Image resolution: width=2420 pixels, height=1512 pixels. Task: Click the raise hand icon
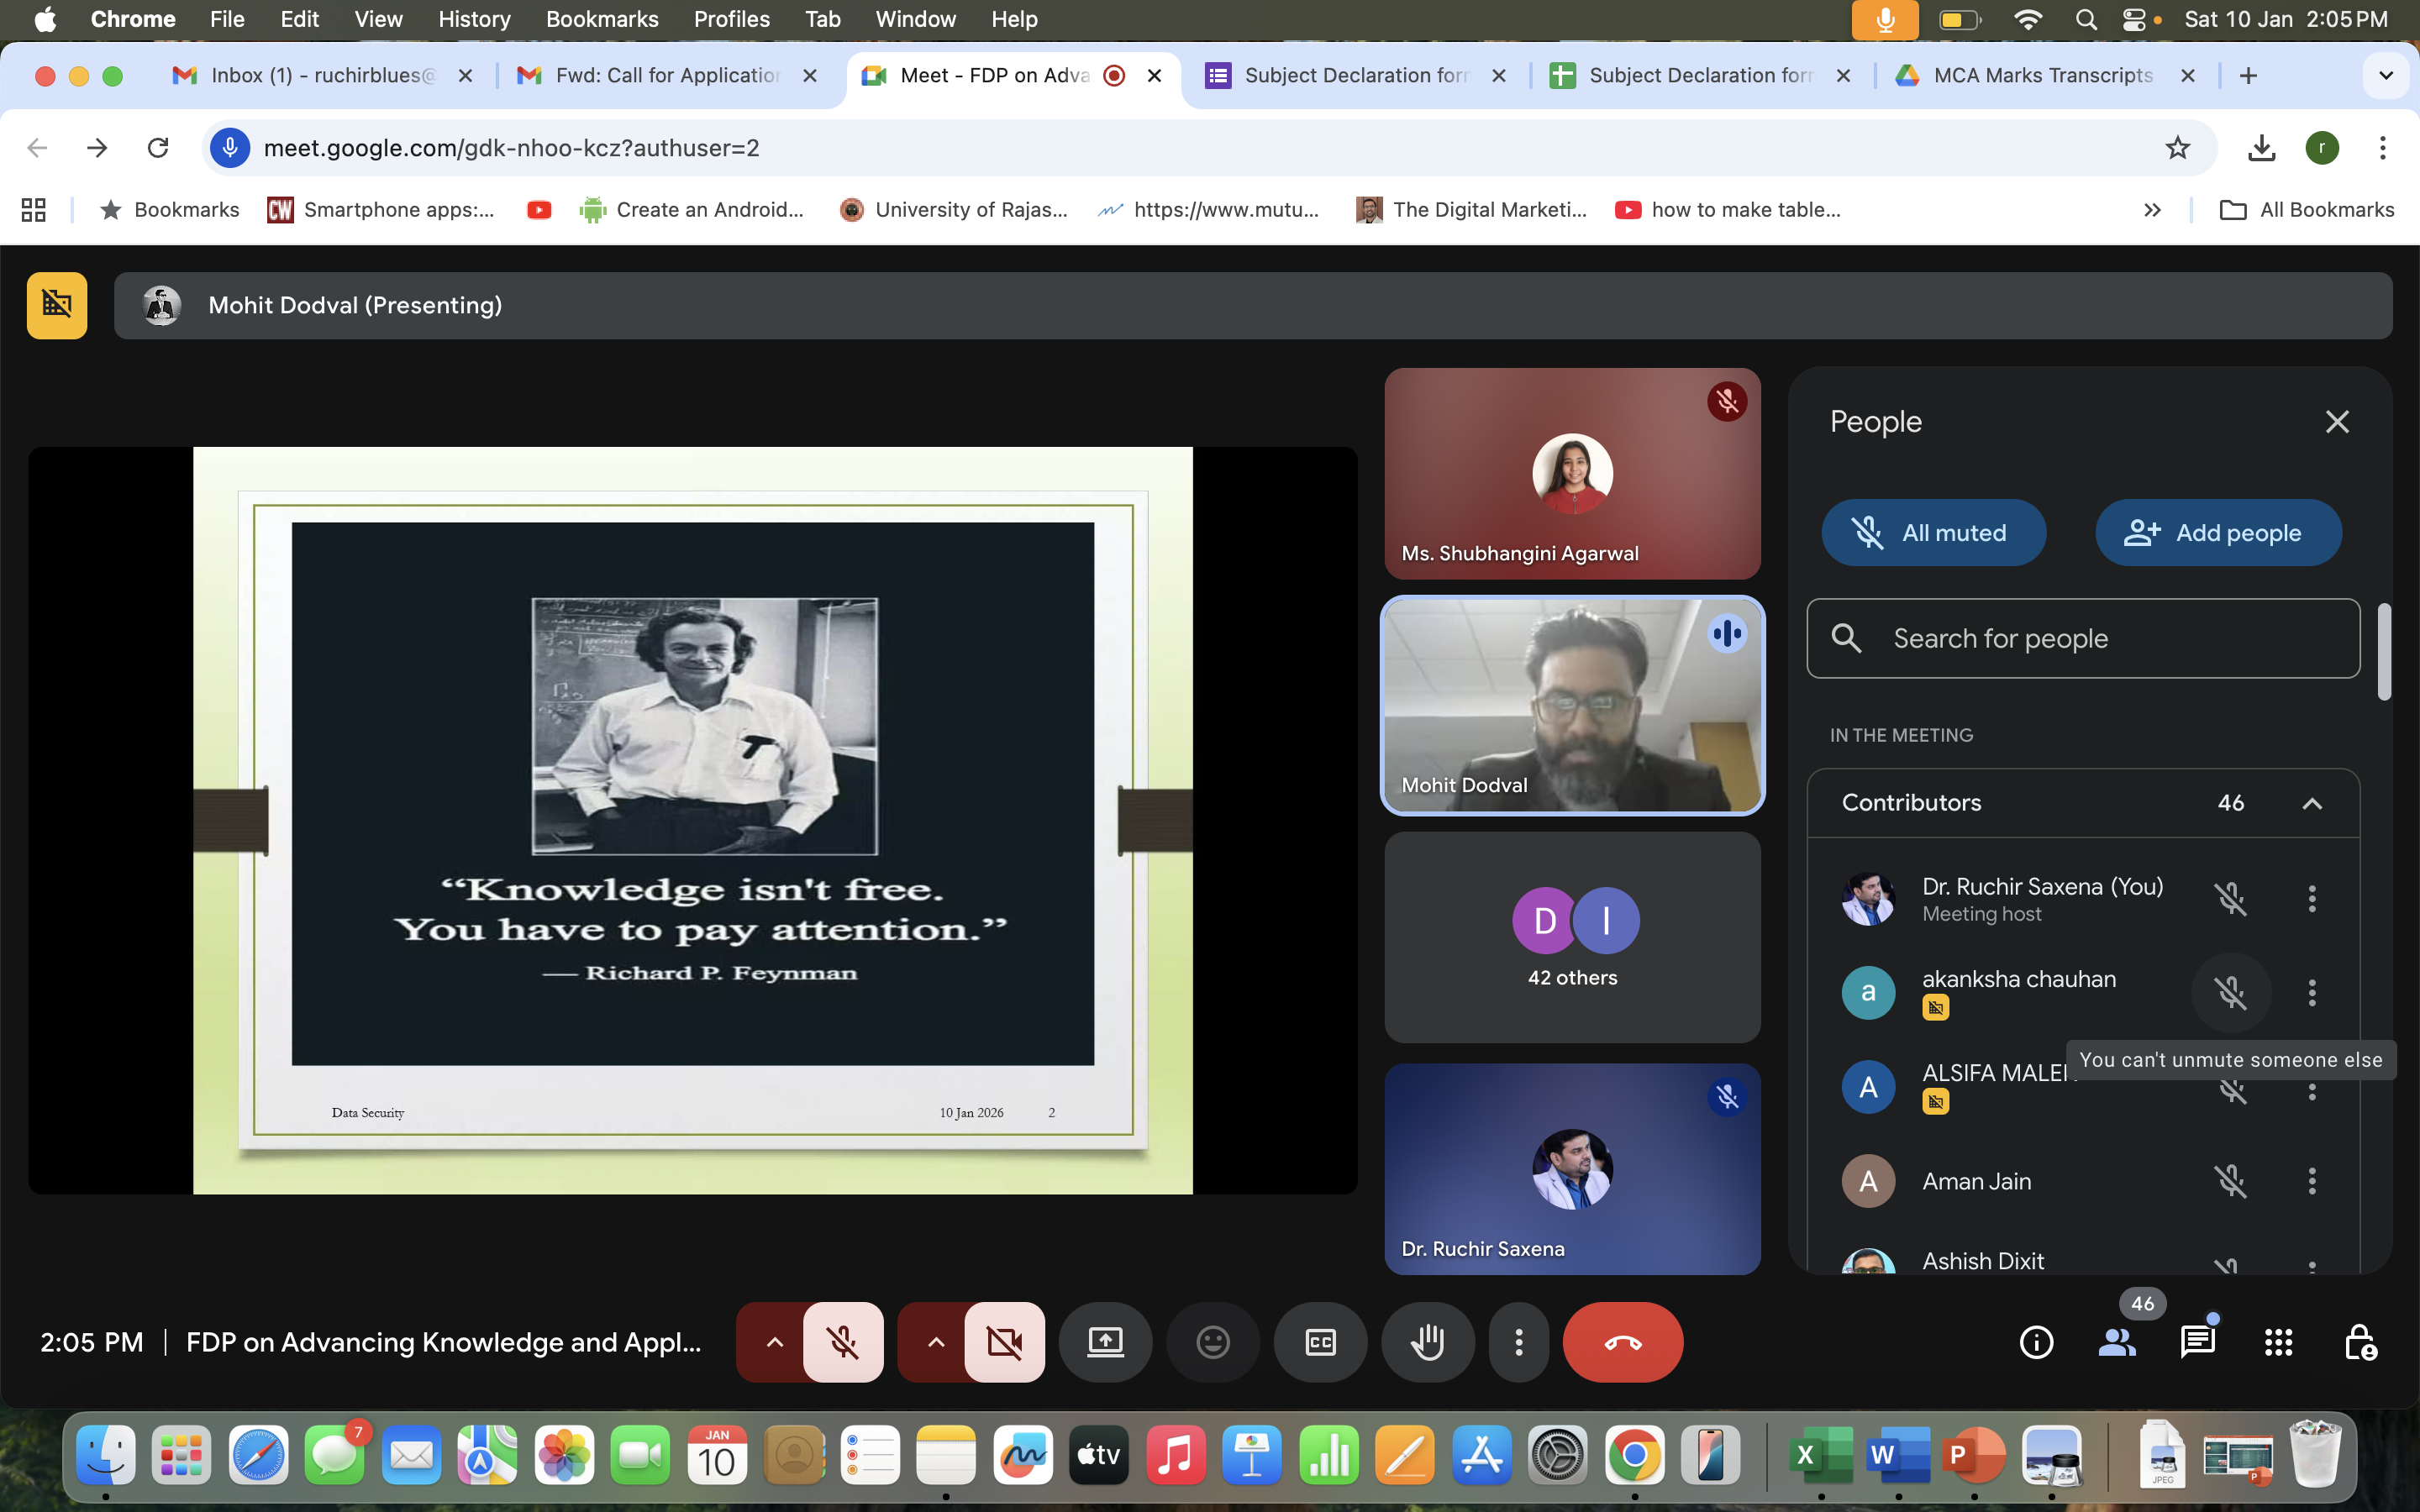pos(1427,1342)
